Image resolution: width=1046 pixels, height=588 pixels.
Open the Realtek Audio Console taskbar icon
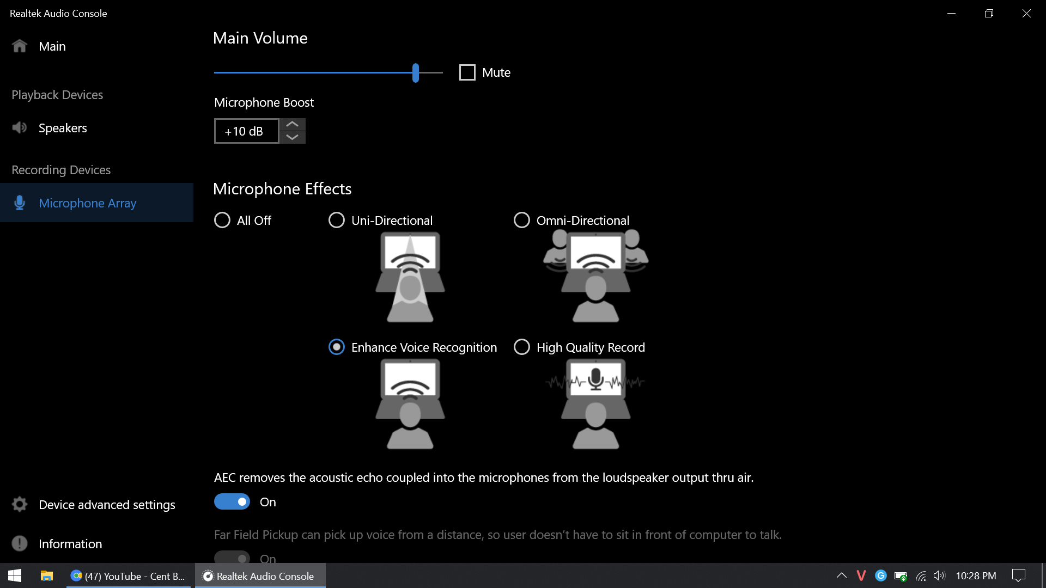click(260, 575)
